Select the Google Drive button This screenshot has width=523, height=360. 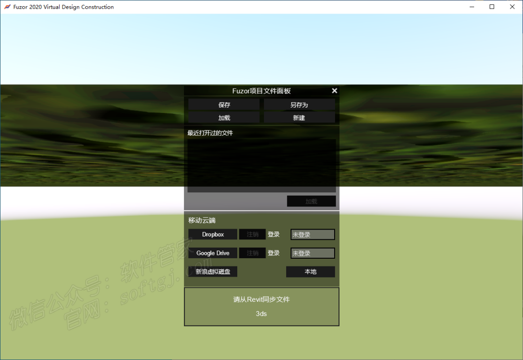[x=213, y=253]
